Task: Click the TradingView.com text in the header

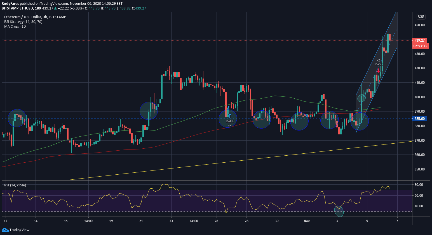Action: [54, 4]
